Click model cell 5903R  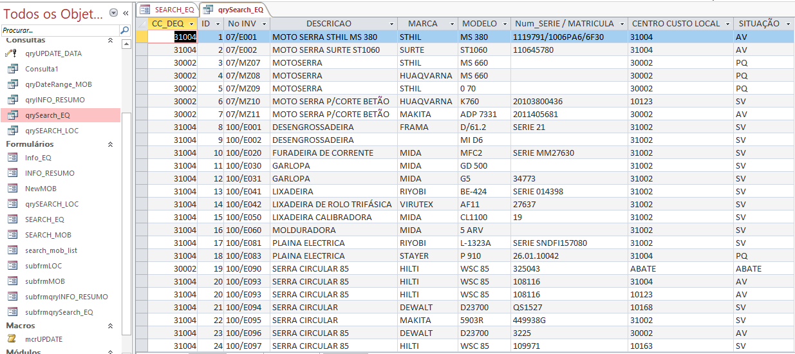click(484, 320)
